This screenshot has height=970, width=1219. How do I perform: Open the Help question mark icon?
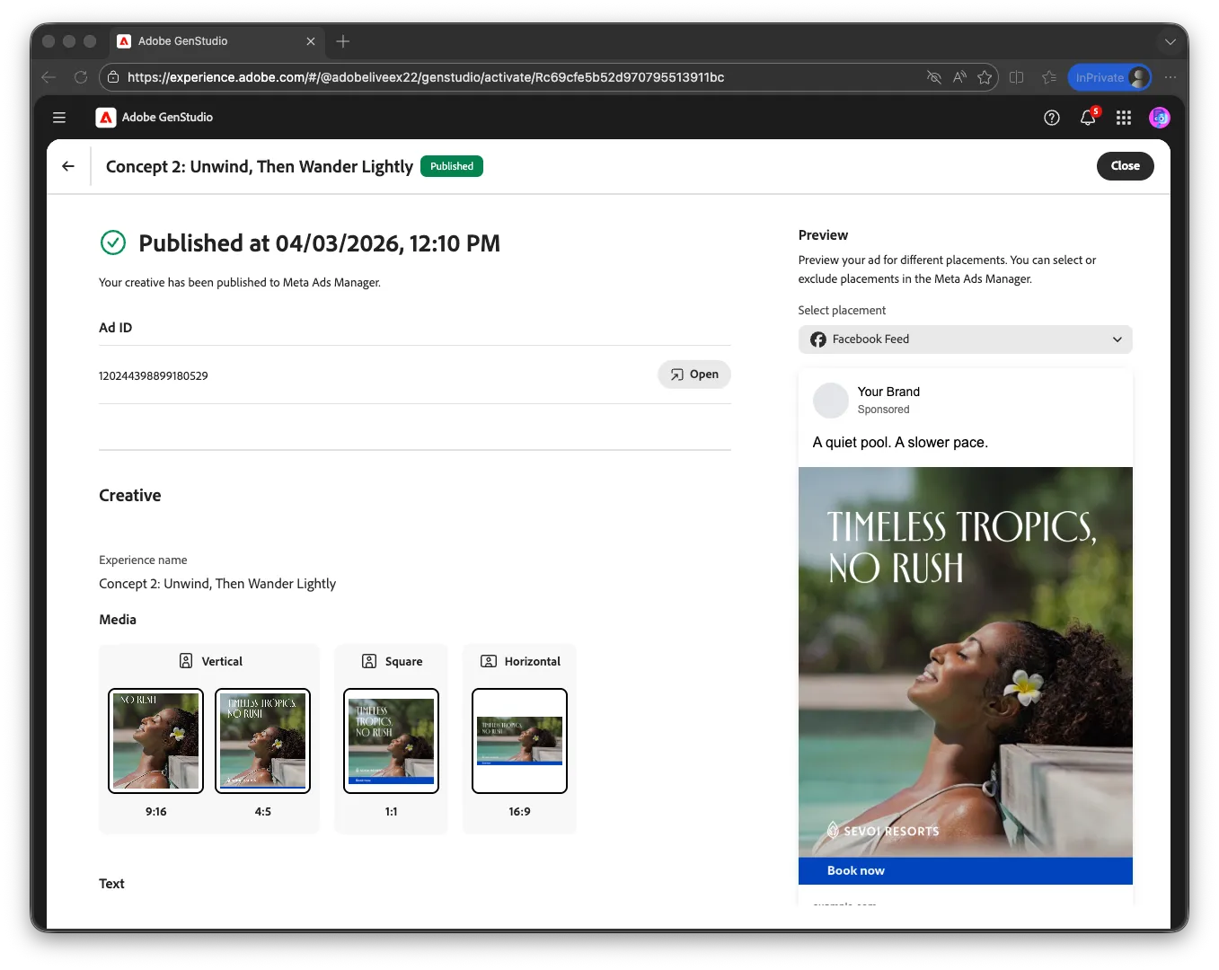click(x=1052, y=118)
